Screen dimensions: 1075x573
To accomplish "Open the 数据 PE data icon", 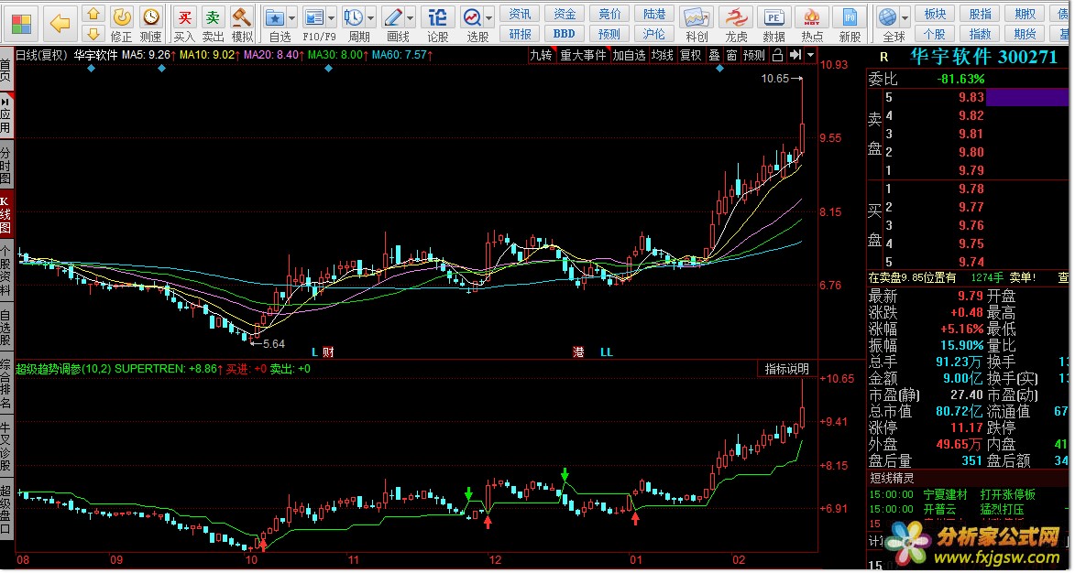I will tap(774, 17).
